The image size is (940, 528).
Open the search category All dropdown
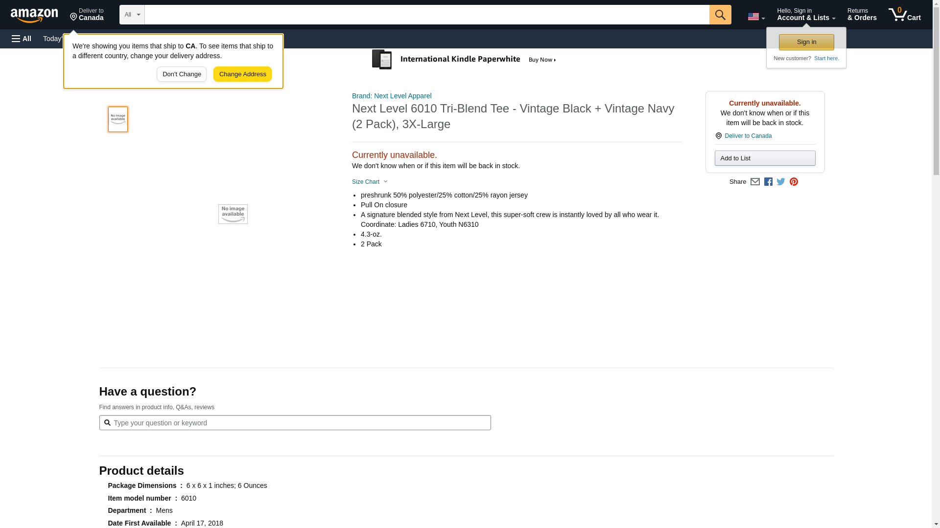[132, 15]
